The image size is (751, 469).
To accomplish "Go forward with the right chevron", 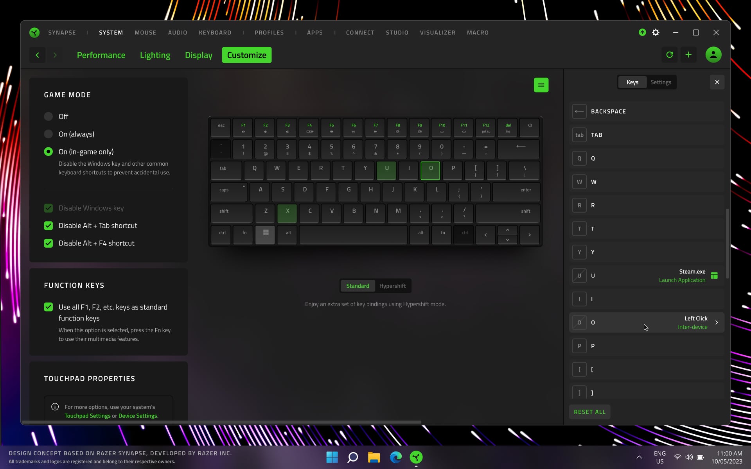I will click(55, 55).
